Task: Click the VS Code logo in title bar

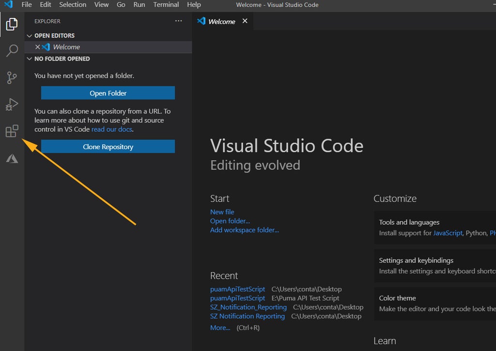Action: [x=9, y=4]
